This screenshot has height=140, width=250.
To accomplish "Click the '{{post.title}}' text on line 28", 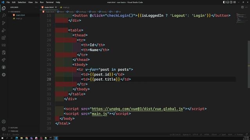I will [x=105, y=79].
